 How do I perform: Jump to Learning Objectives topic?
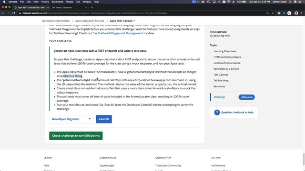coord(224,51)
